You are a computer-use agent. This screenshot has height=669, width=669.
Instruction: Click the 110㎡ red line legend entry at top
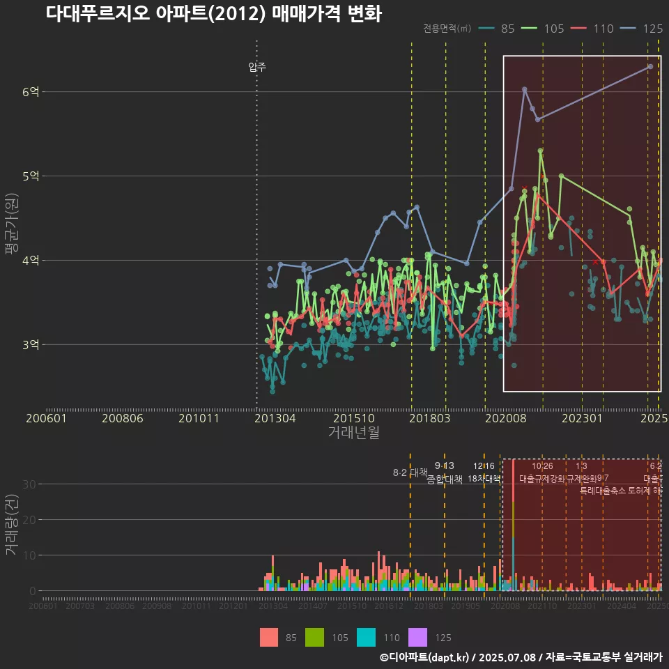(x=592, y=29)
